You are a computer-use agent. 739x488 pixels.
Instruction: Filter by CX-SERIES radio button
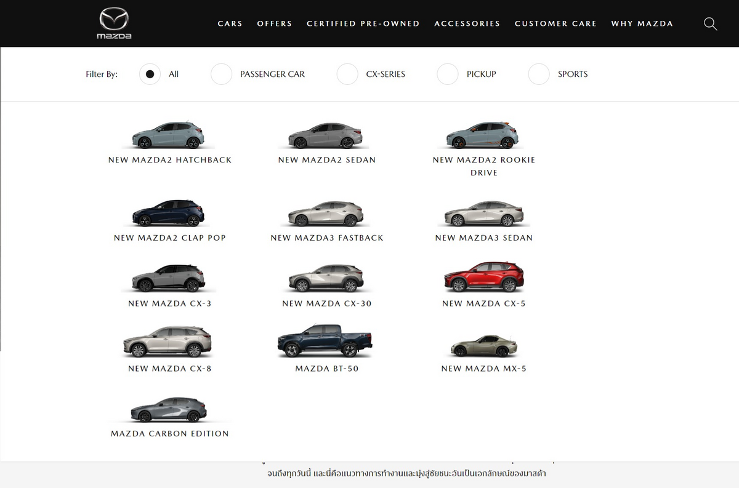click(347, 74)
